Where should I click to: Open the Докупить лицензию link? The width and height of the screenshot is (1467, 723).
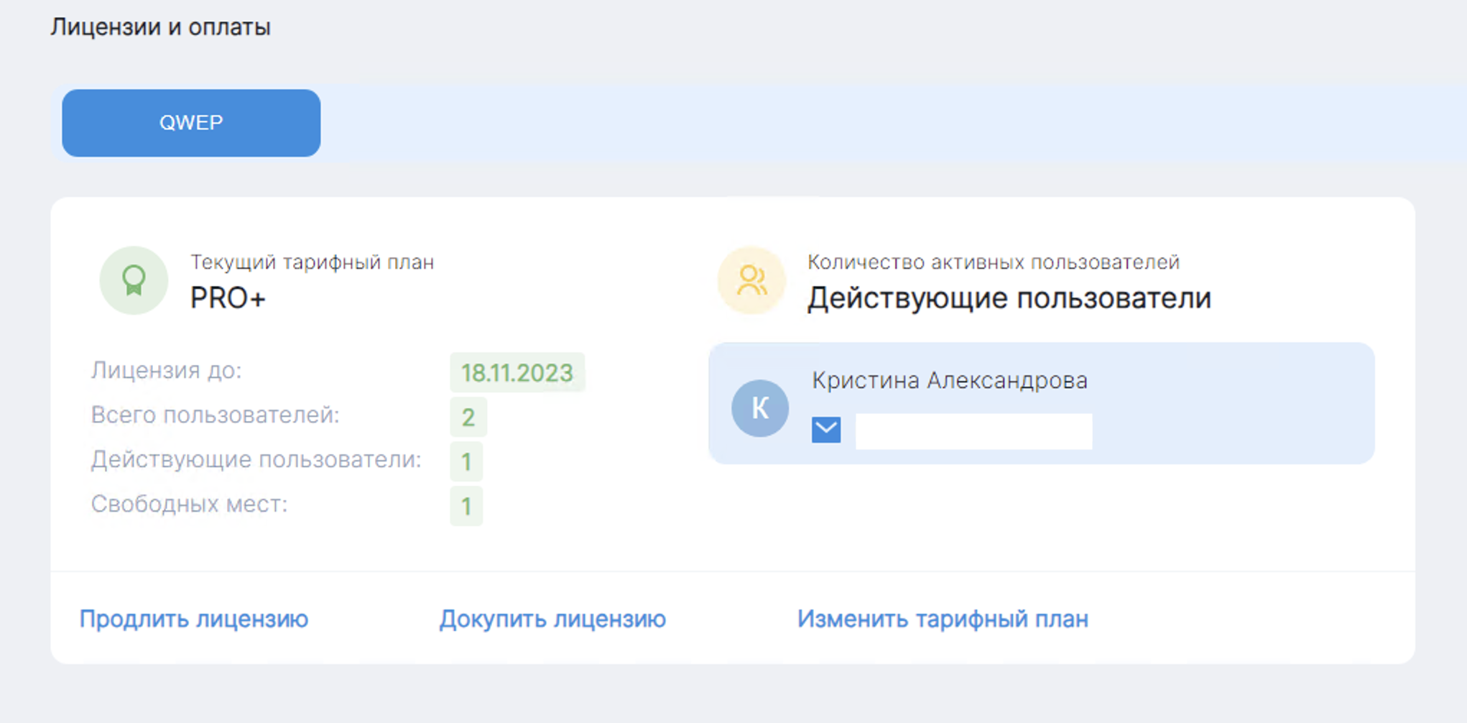tap(552, 619)
